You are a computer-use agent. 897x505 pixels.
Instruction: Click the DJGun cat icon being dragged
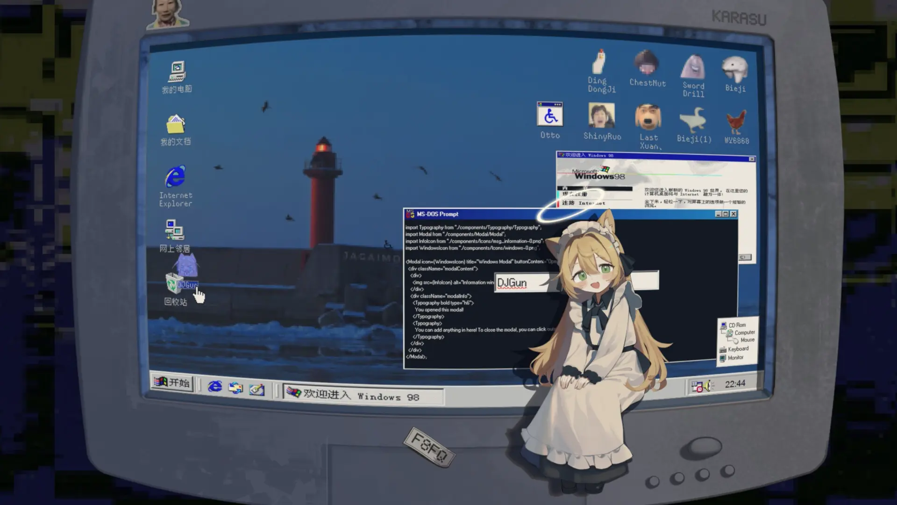[186, 267]
